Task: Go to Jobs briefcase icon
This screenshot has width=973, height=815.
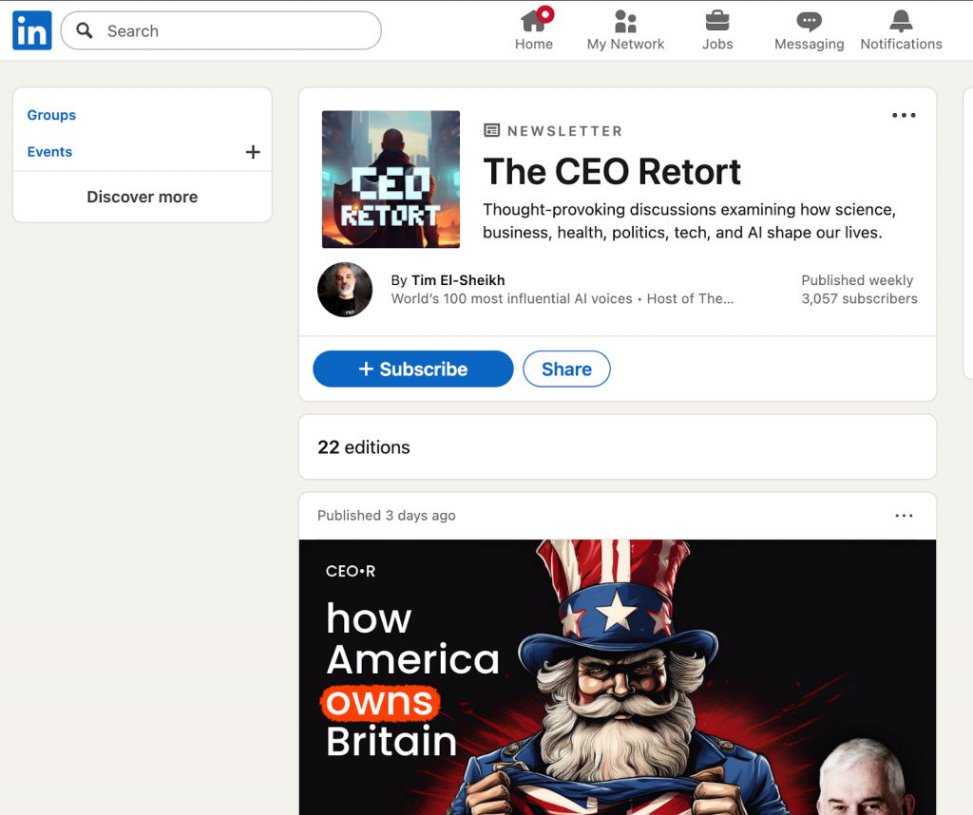Action: [x=717, y=21]
